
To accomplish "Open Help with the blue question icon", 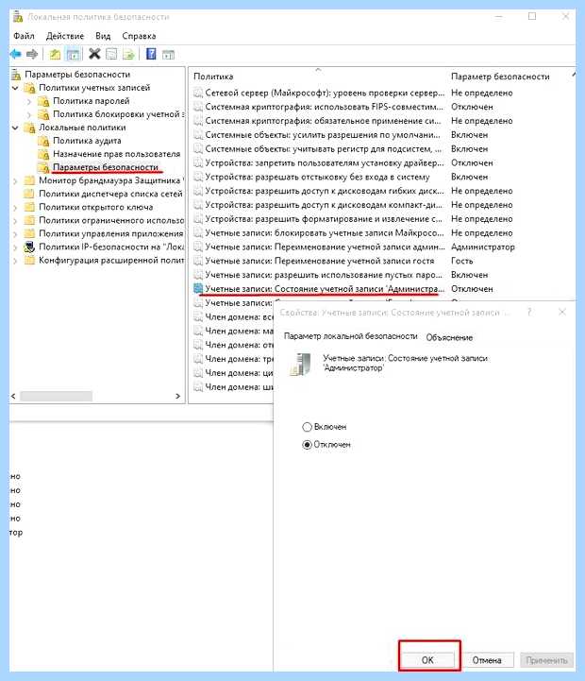I will [151, 54].
